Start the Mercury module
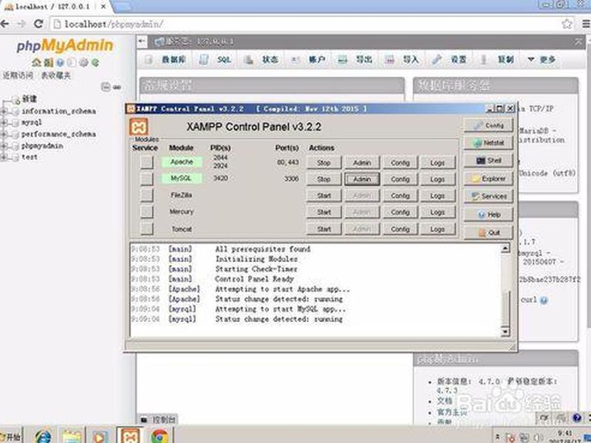The width and height of the screenshot is (591, 443). 324,213
